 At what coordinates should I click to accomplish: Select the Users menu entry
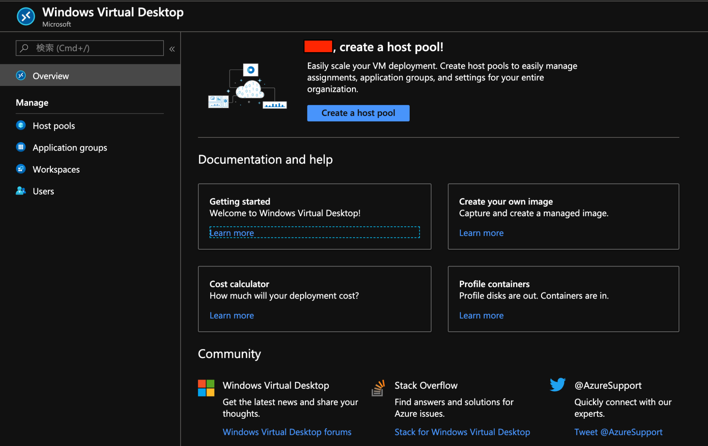tap(44, 191)
